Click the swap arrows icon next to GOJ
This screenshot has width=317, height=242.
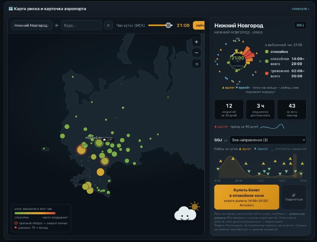point(225,140)
